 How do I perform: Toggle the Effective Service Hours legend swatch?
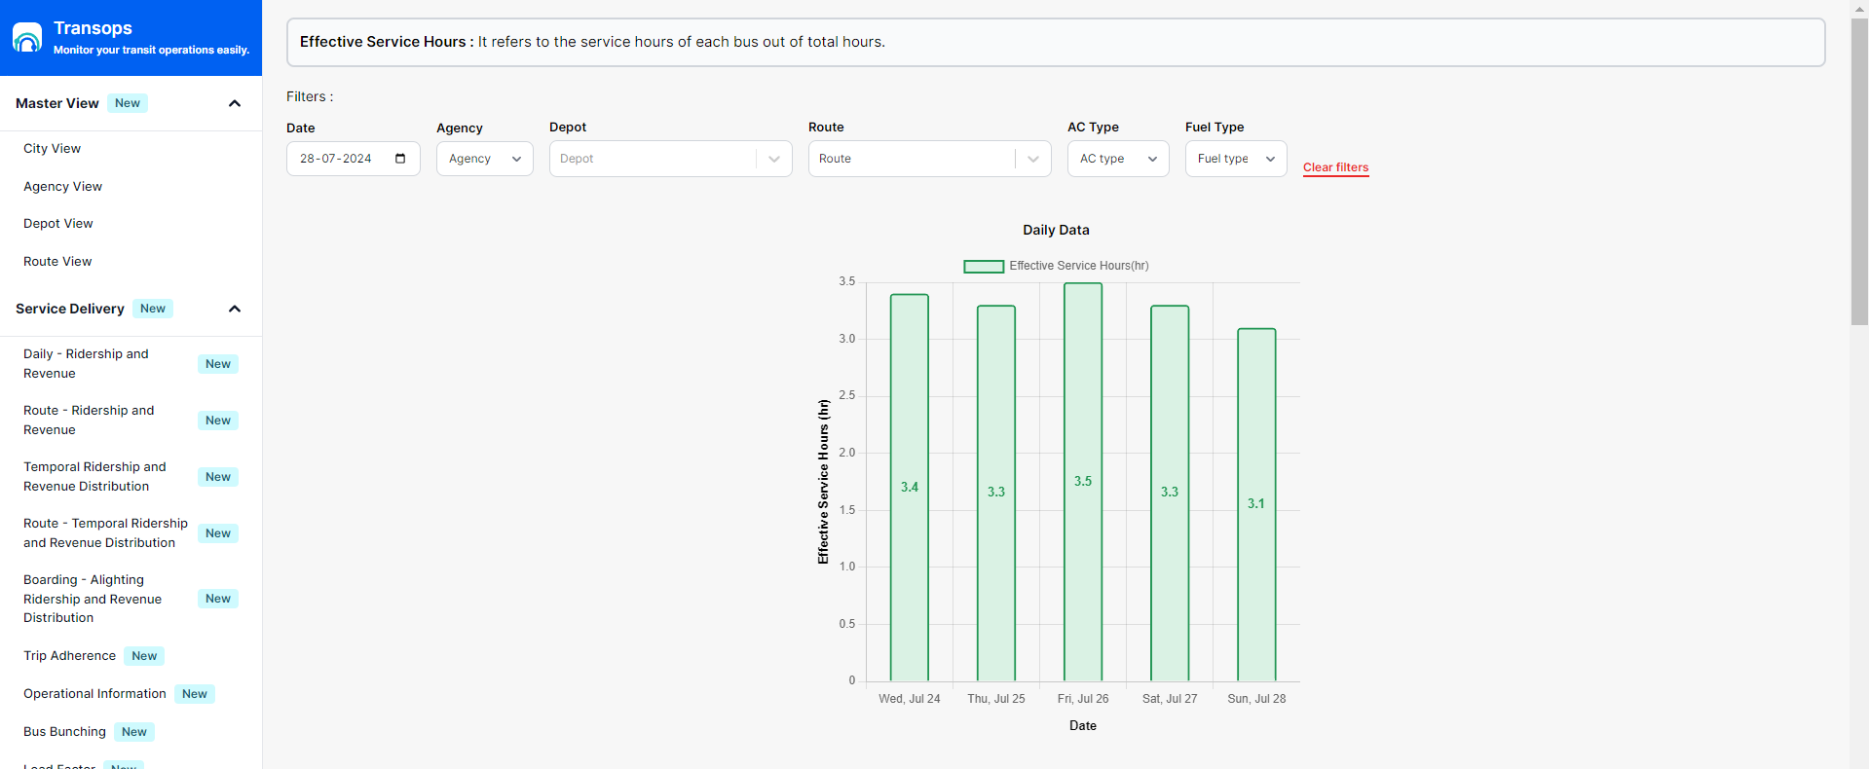pyautogui.click(x=984, y=267)
